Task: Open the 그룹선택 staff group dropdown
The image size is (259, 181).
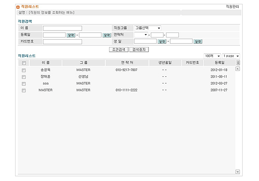Action: 148,28
